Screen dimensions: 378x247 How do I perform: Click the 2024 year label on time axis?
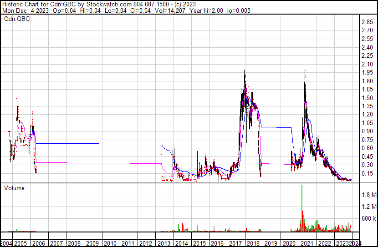353,243
